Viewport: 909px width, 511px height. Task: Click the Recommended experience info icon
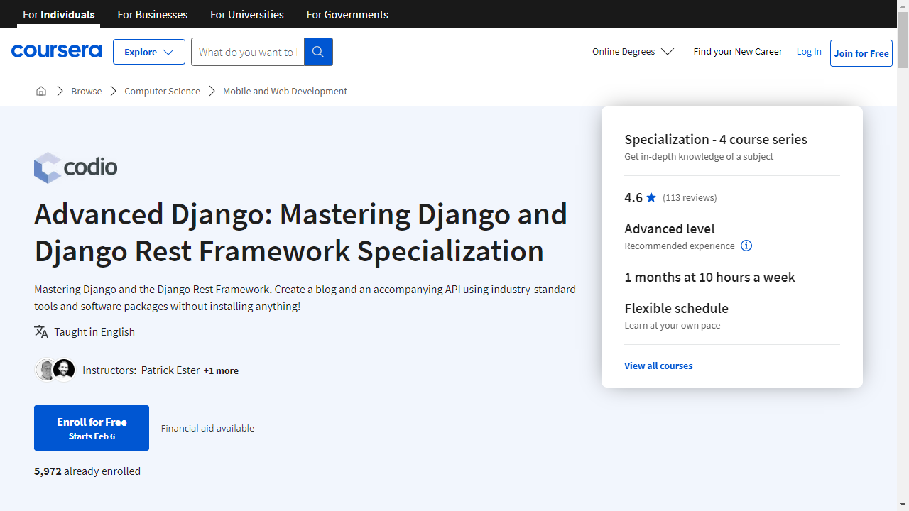pos(746,246)
